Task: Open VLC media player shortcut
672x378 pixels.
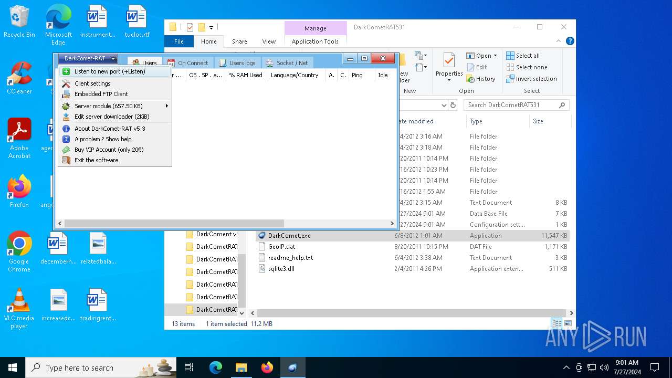Action: click(19, 309)
